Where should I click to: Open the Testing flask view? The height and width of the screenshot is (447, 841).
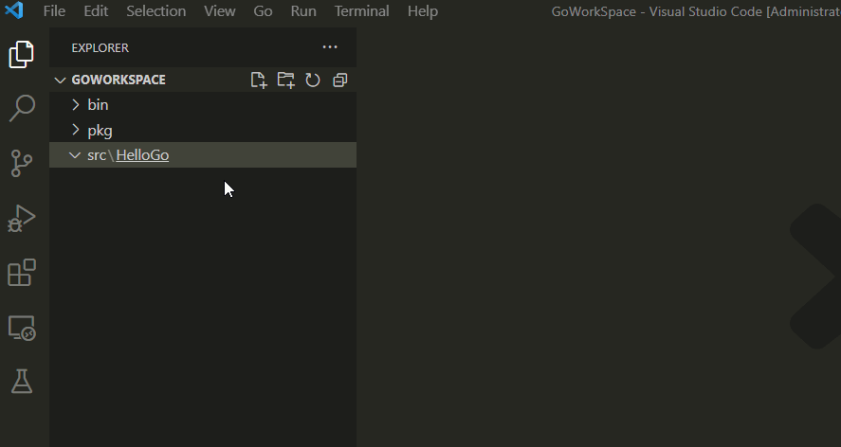22,381
